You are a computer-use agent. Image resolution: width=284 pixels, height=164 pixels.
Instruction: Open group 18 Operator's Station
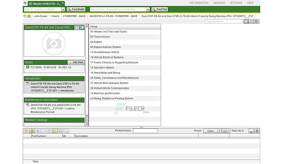(125, 67)
